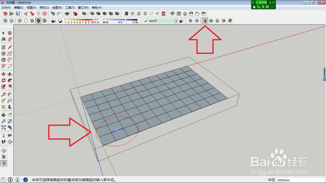Click the Save floppy icon
The height and width of the screenshot is (183, 326).
coord(18,14)
